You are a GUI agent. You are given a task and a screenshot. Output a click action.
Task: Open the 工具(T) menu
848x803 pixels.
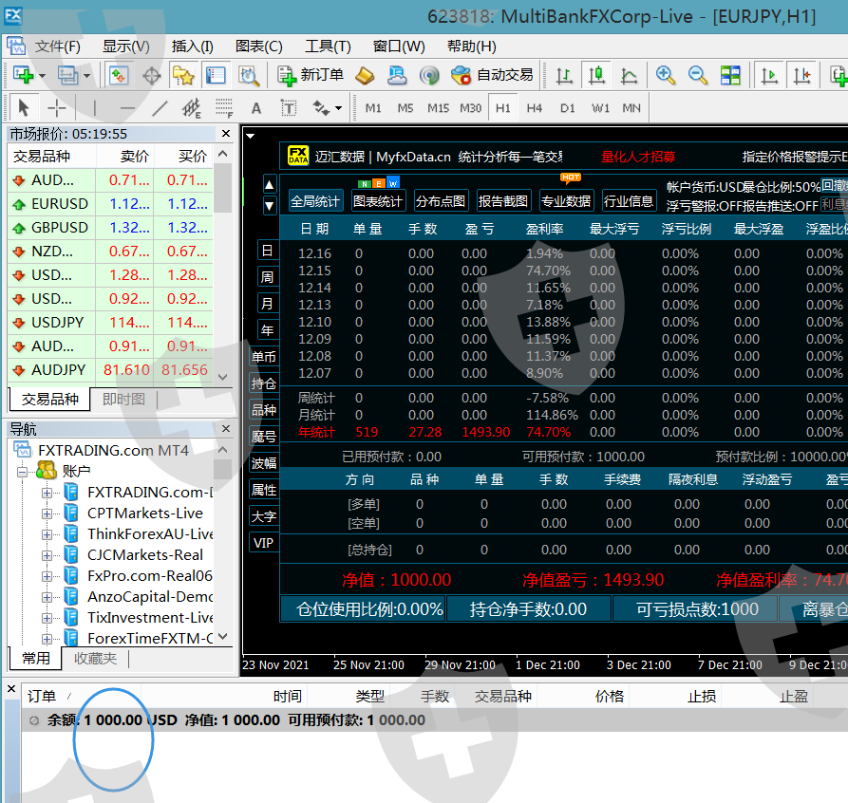[328, 47]
